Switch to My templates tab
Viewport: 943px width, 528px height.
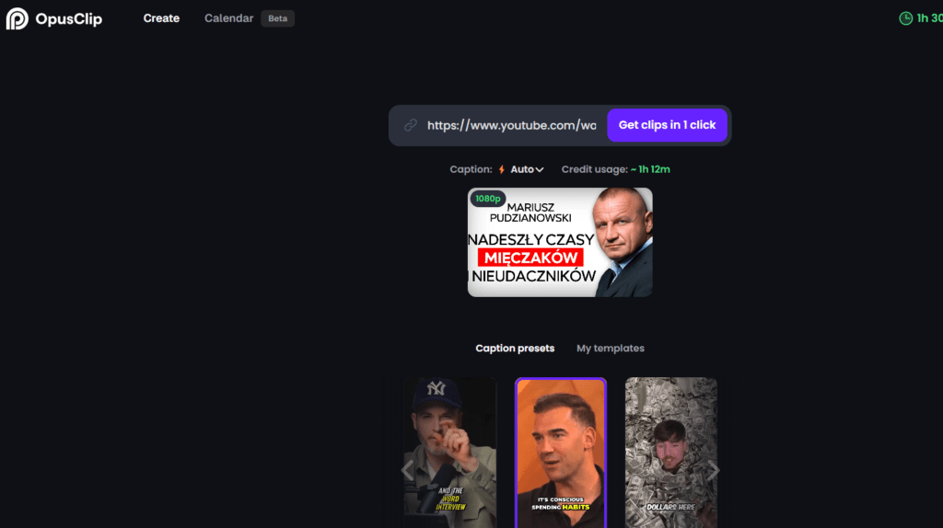tap(611, 349)
